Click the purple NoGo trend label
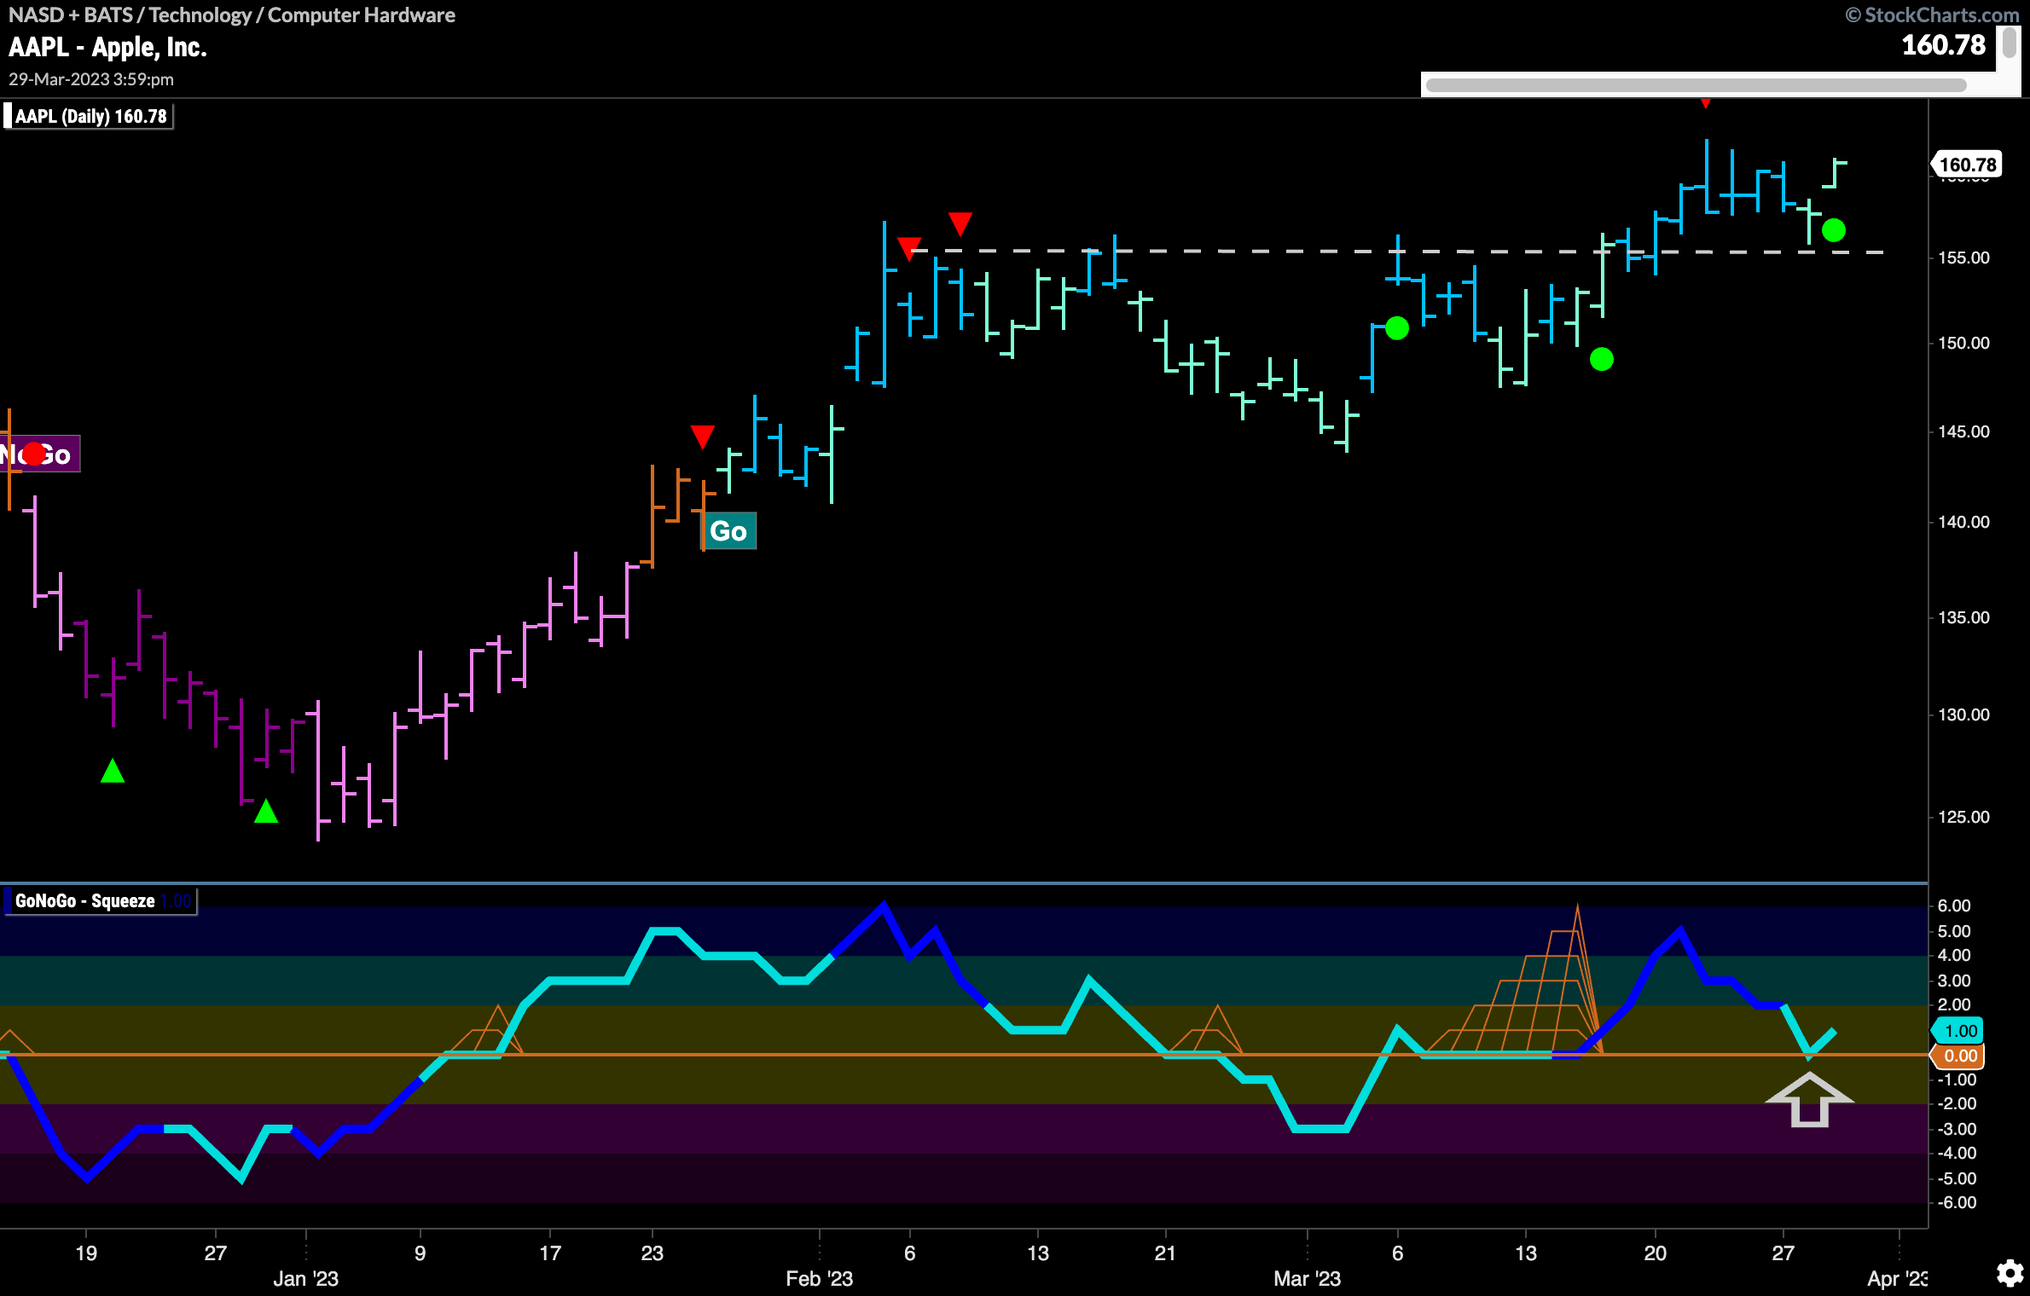Screen dimensions: 2030x1296 (39, 454)
